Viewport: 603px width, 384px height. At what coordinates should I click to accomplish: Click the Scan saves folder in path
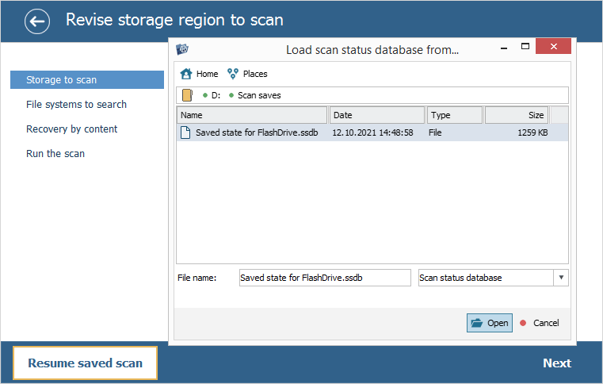point(259,96)
